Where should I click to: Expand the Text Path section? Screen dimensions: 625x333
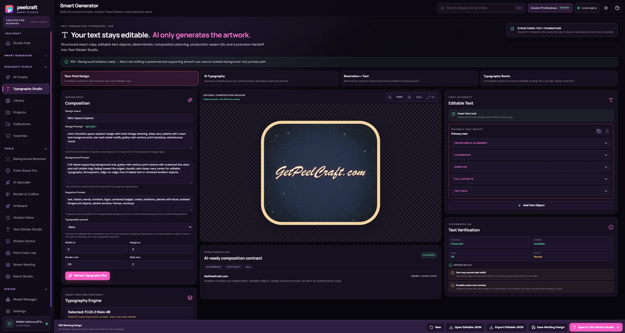click(531, 191)
